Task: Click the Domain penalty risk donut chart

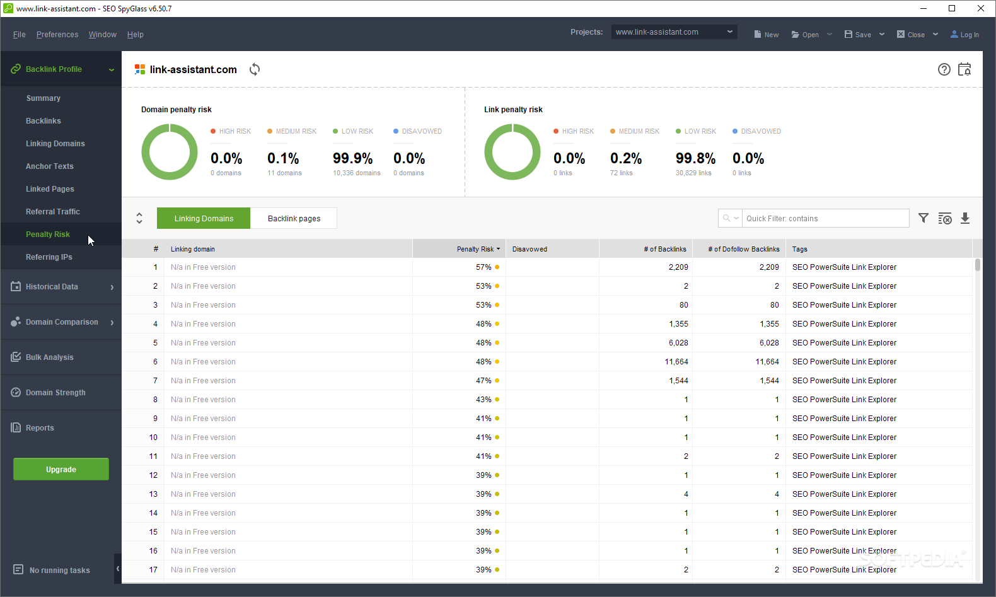Action: tap(170, 152)
